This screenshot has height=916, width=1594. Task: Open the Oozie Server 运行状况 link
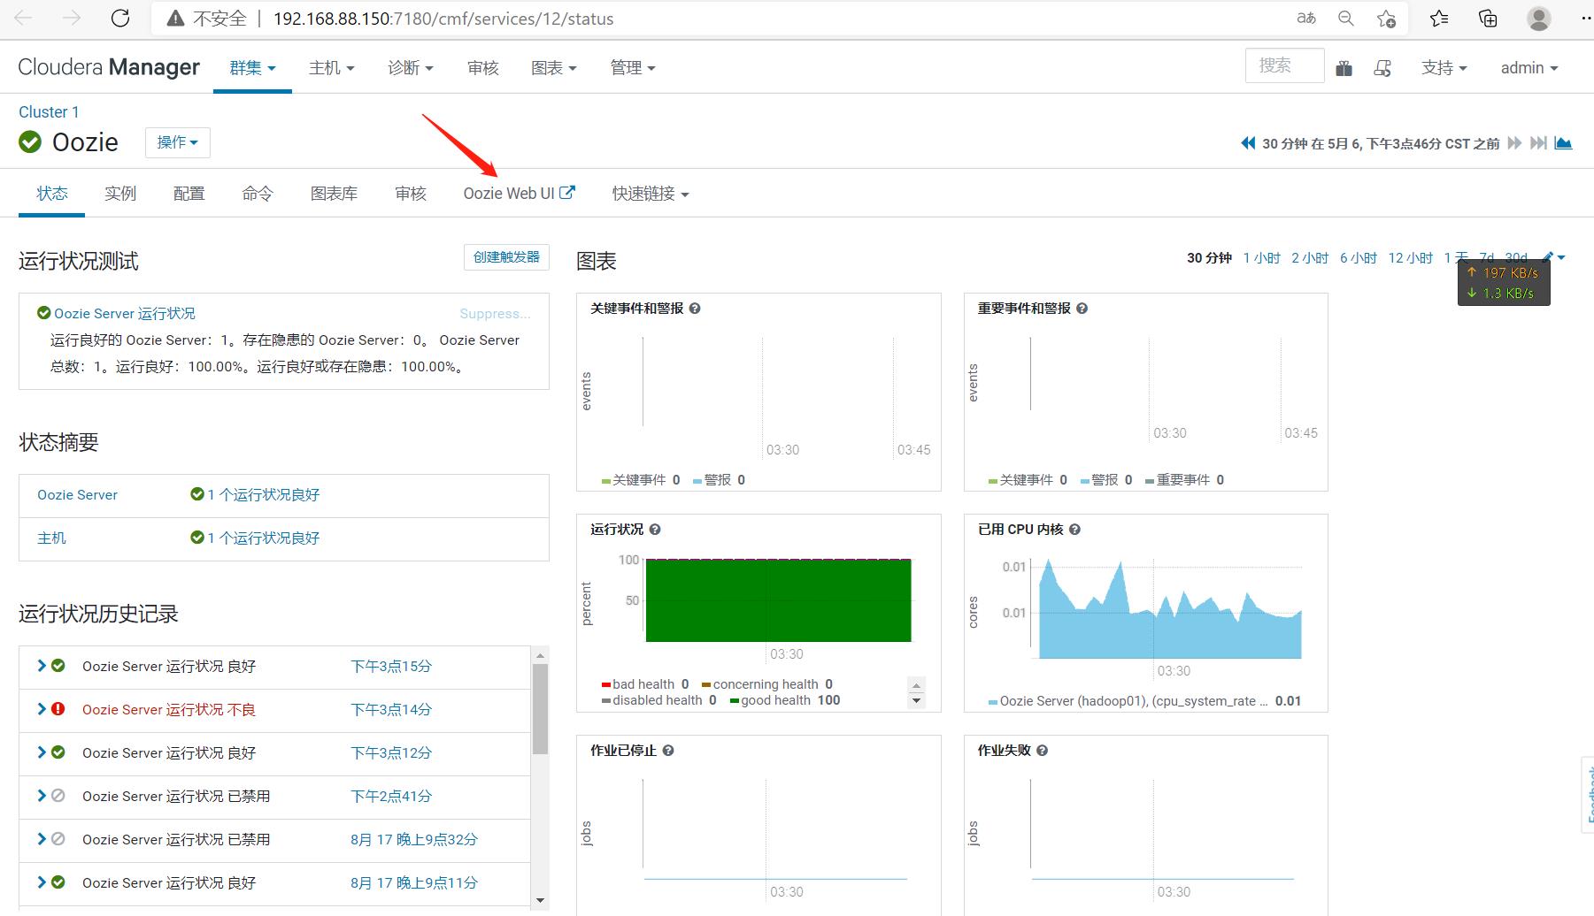click(125, 313)
